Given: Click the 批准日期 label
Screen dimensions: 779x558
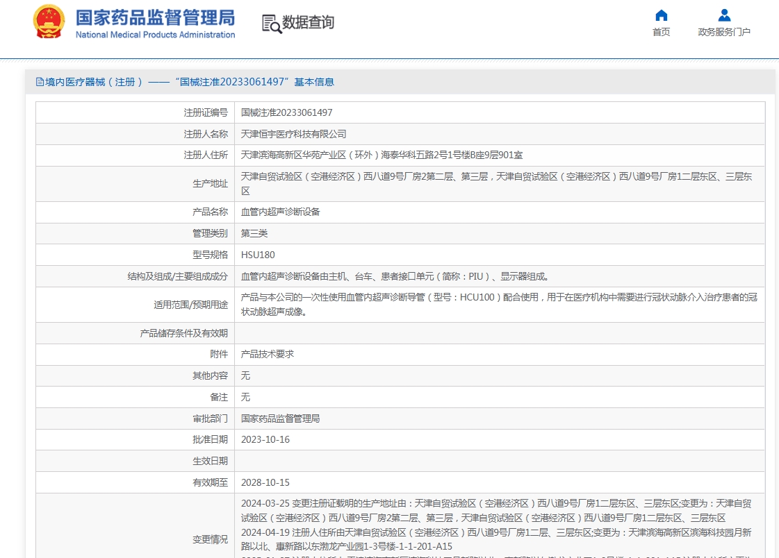Looking at the screenshot, I should pos(210,439).
